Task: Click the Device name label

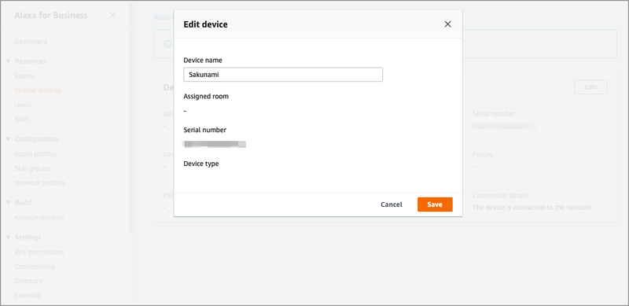Action: pyautogui.click(x=203, y=61)
